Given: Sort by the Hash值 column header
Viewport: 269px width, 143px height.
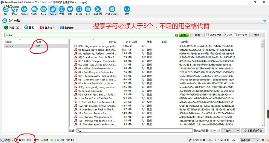Looking at the screenshot, I should click(x=184, y=42).
